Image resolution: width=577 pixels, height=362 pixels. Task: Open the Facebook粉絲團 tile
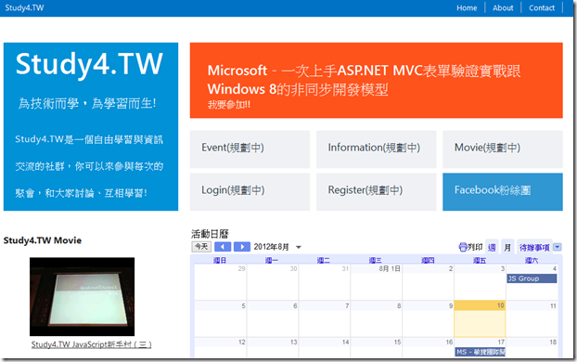(x=503, y=192)
